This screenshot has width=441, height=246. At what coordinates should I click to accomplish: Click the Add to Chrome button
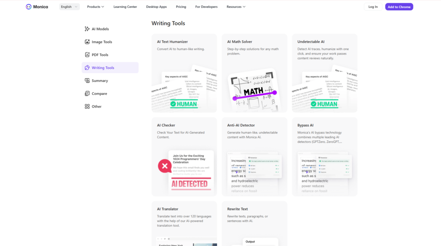click(399, 7)
